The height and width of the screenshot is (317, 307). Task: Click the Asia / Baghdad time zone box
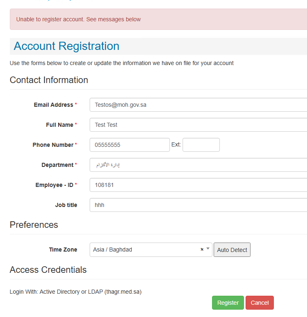click(x=151, y=250)
